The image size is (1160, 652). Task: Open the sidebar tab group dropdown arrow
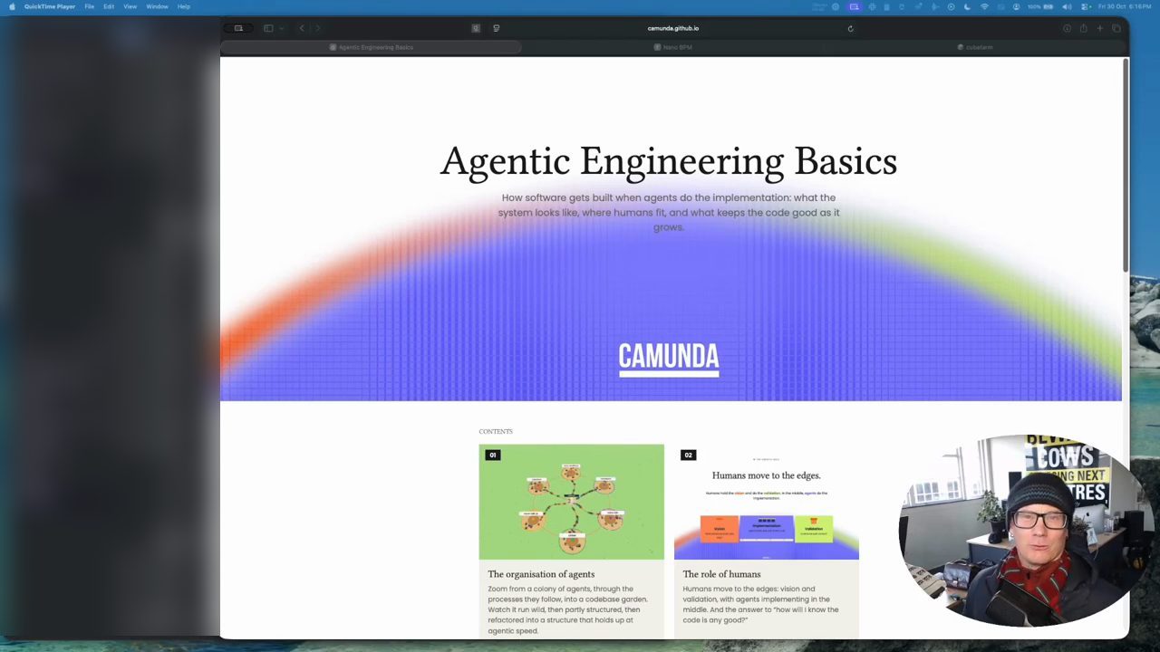click(282, 28)
